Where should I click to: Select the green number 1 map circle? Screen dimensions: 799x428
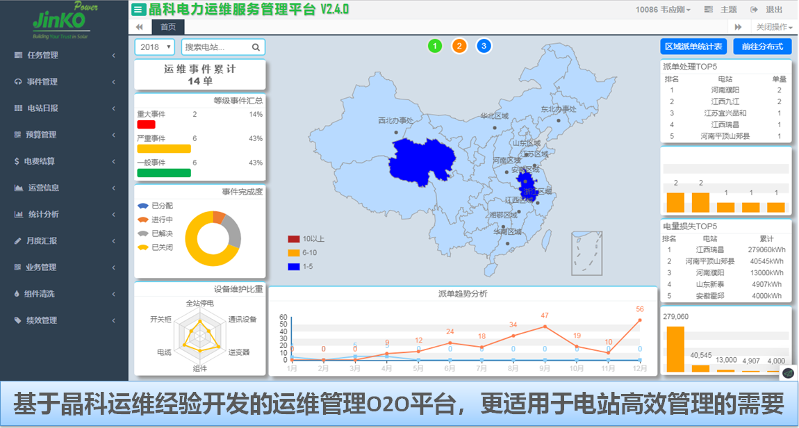tap(435, 47)
